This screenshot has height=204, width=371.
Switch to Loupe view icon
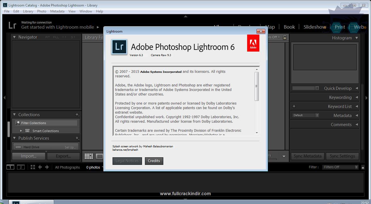(99, 156)
